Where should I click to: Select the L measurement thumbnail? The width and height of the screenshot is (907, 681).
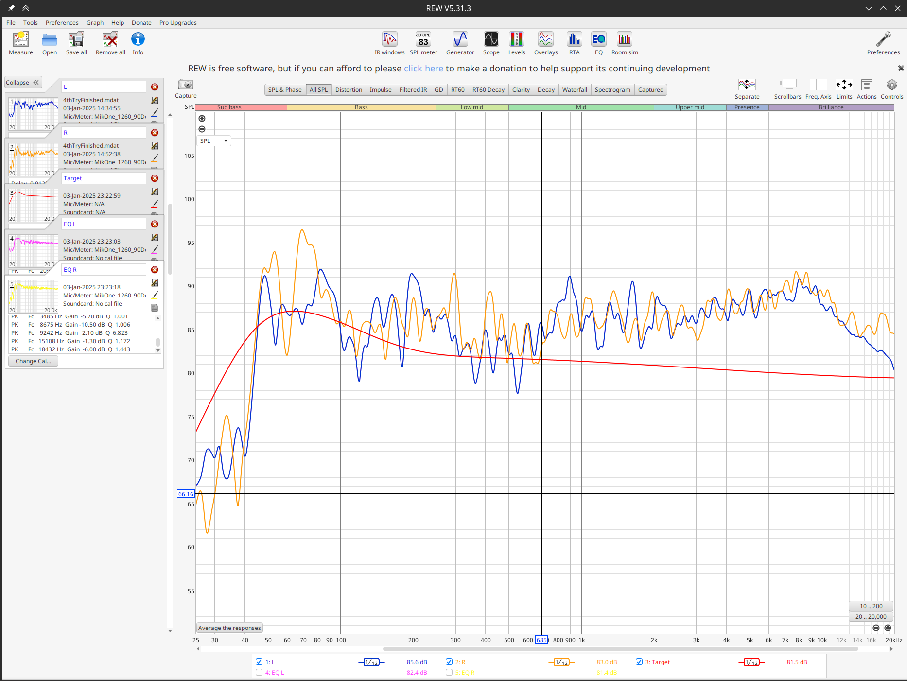coord(33,113)
